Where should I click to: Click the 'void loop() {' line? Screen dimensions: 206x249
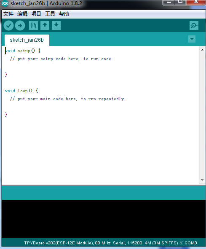point(21,91)
